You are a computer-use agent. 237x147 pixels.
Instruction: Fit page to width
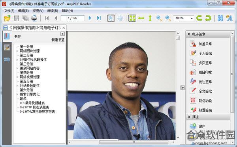(x=141, y=18)
